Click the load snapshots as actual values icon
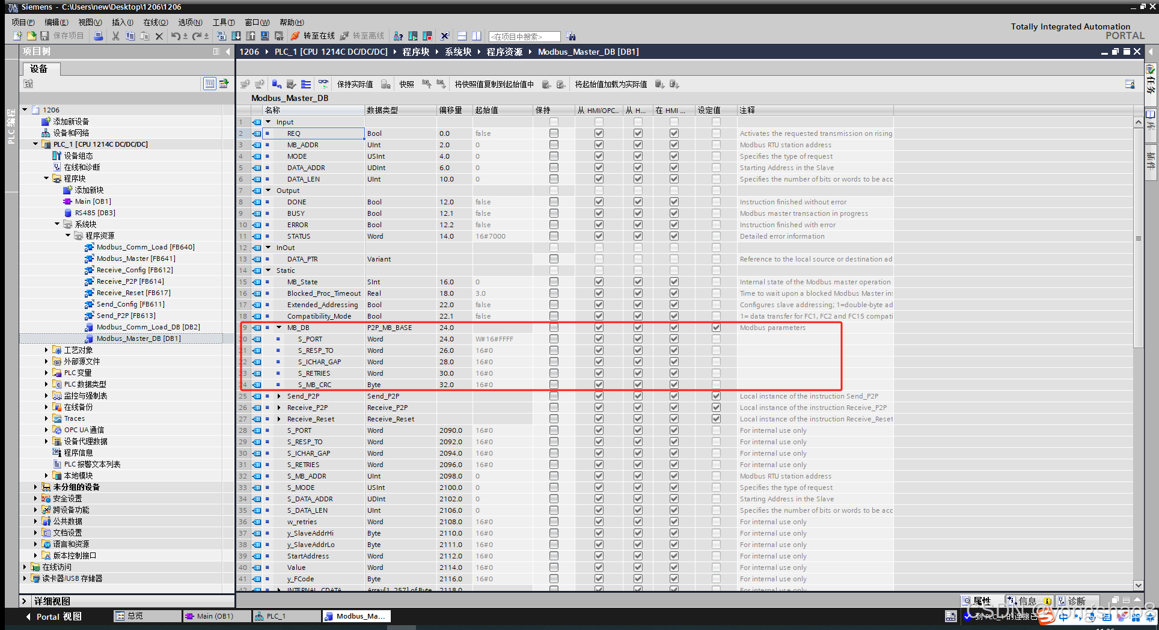Image resolution: width=1159 pixels, height=630 pixels. pyautogui.click(x=441, y=84)
